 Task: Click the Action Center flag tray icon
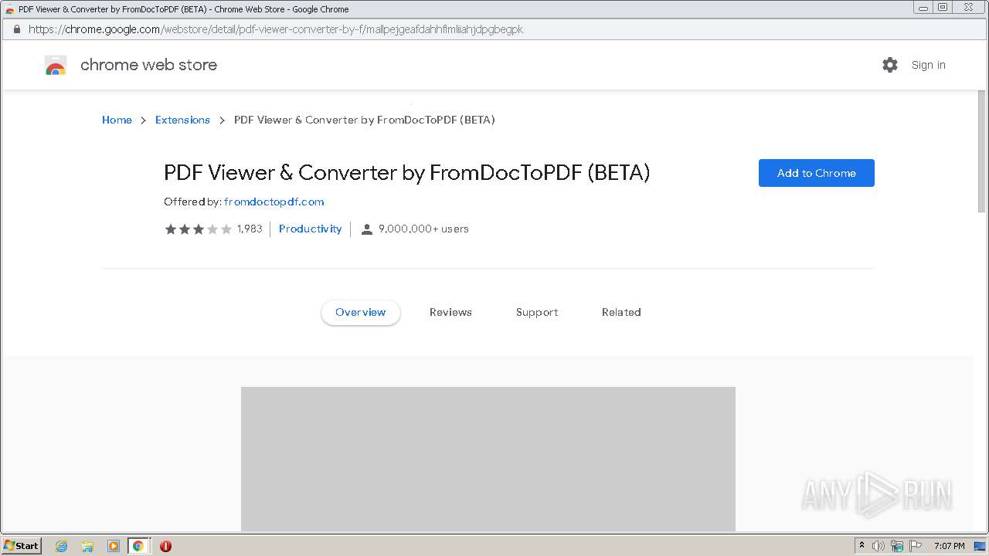pos(916,546)
